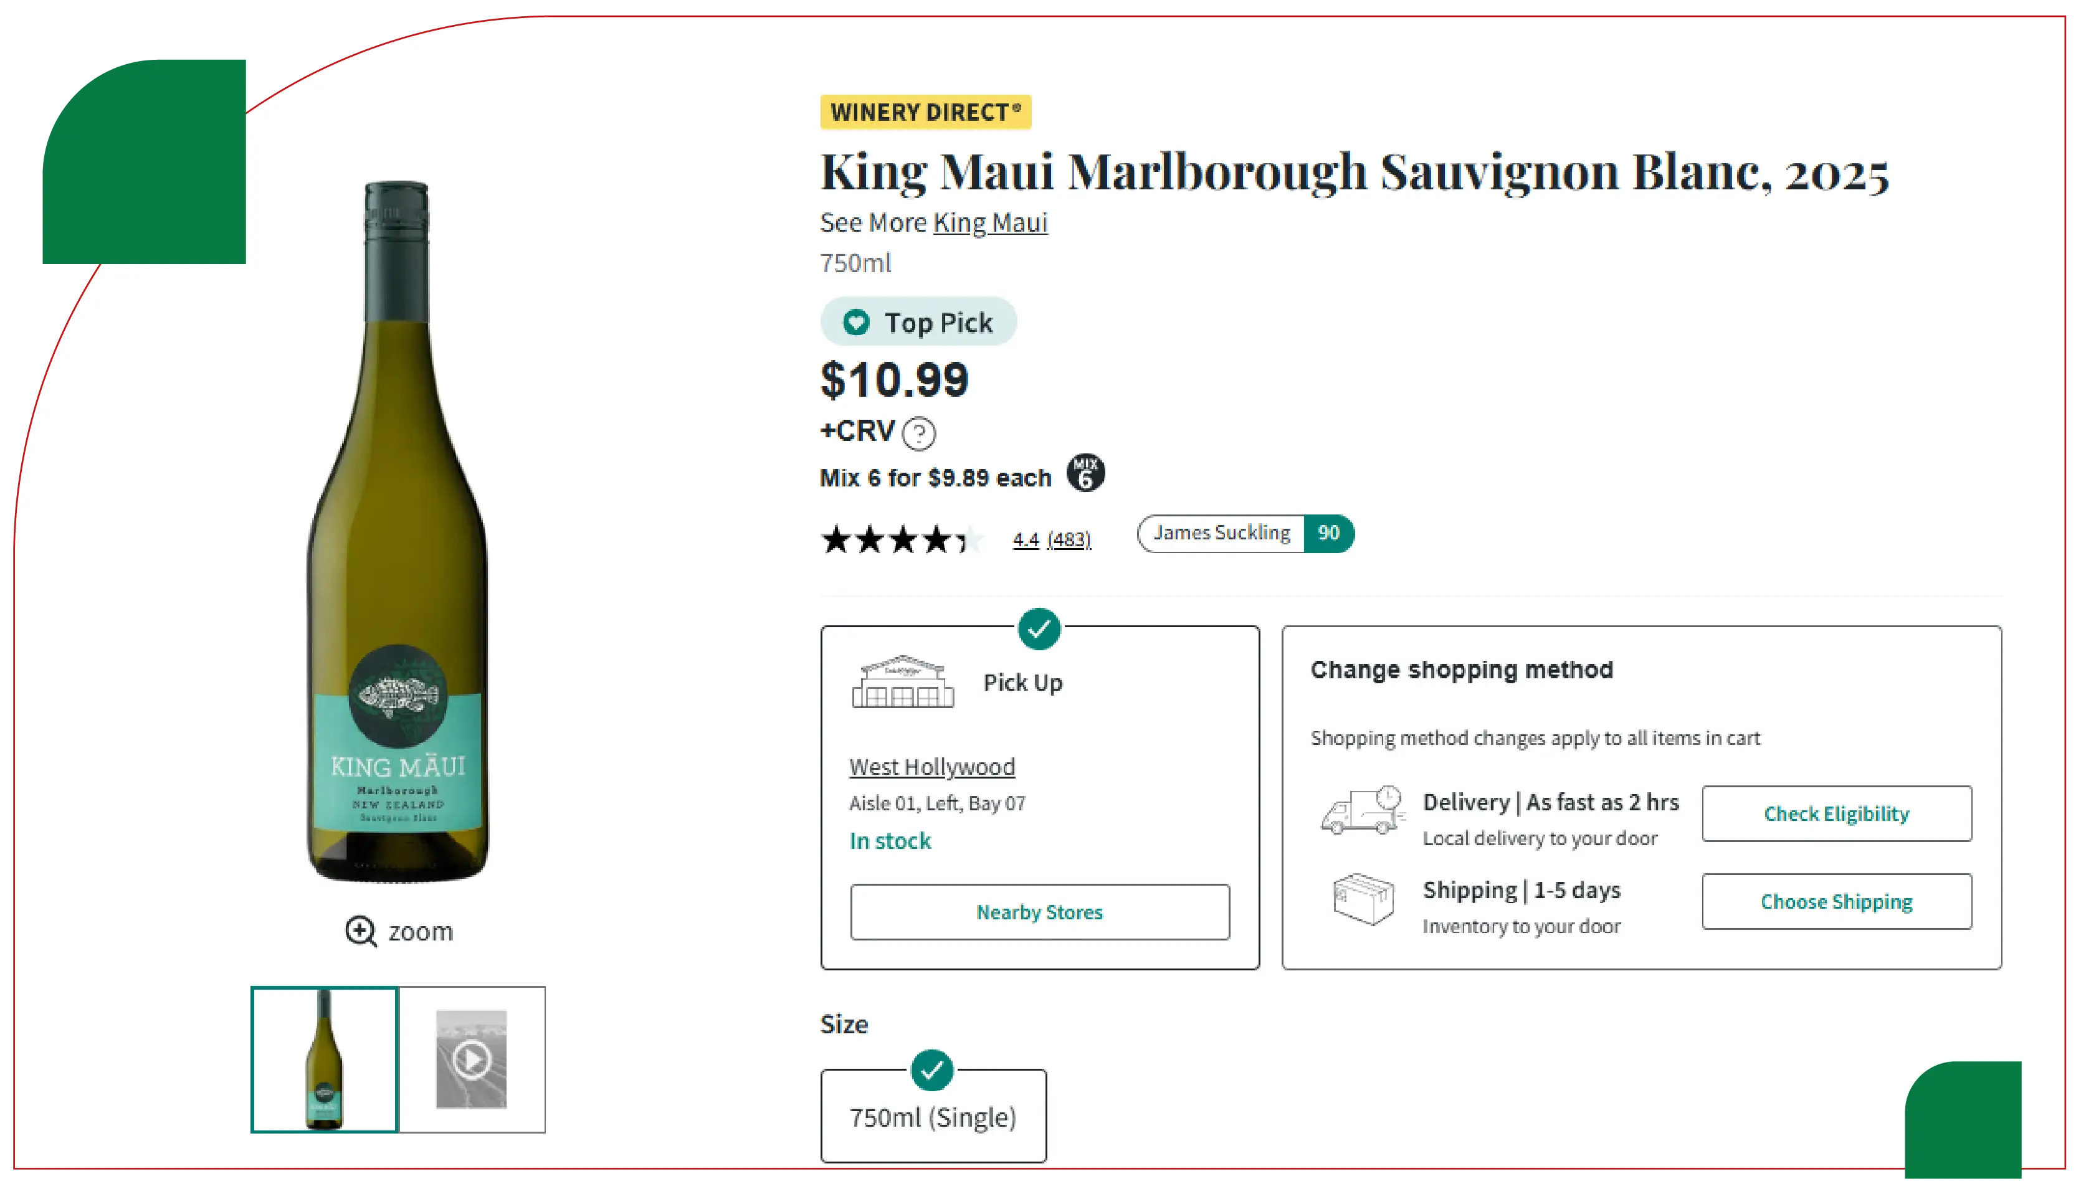The height and width of the screenshot is (1184, 2081).
Task: Click the zoom magnifier icon under bottle
Action: pyautogui.click(x=360, y=931)
